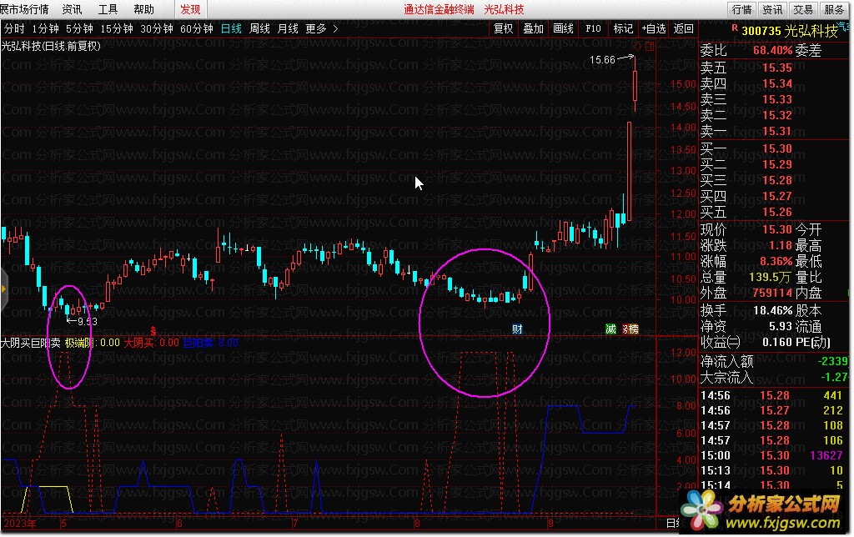Click the 买一 price 15.30
This screenshot has width=854, height=537.
(x=777, y=148)
